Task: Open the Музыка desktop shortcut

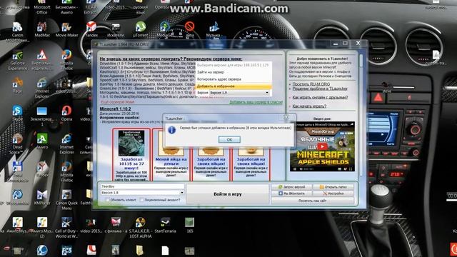Action: coord(214,30)
